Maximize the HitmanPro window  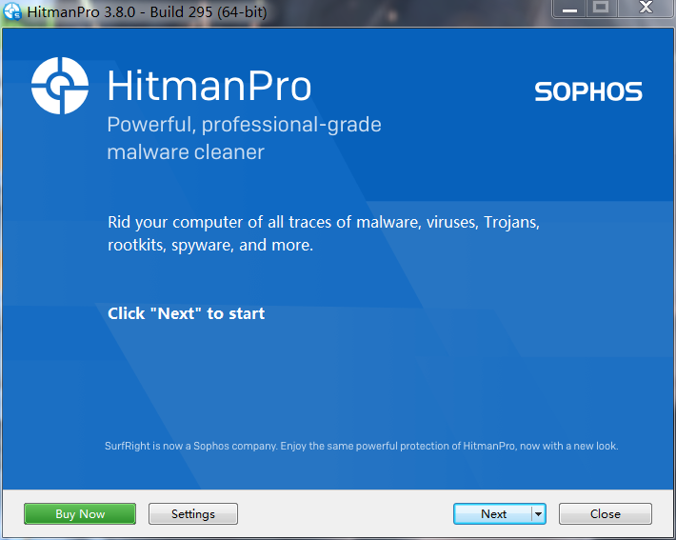click(601, 9)
